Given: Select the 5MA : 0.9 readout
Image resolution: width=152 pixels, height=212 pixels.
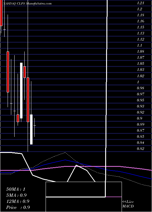Looking at the screenshot, I should pos(16,195).
